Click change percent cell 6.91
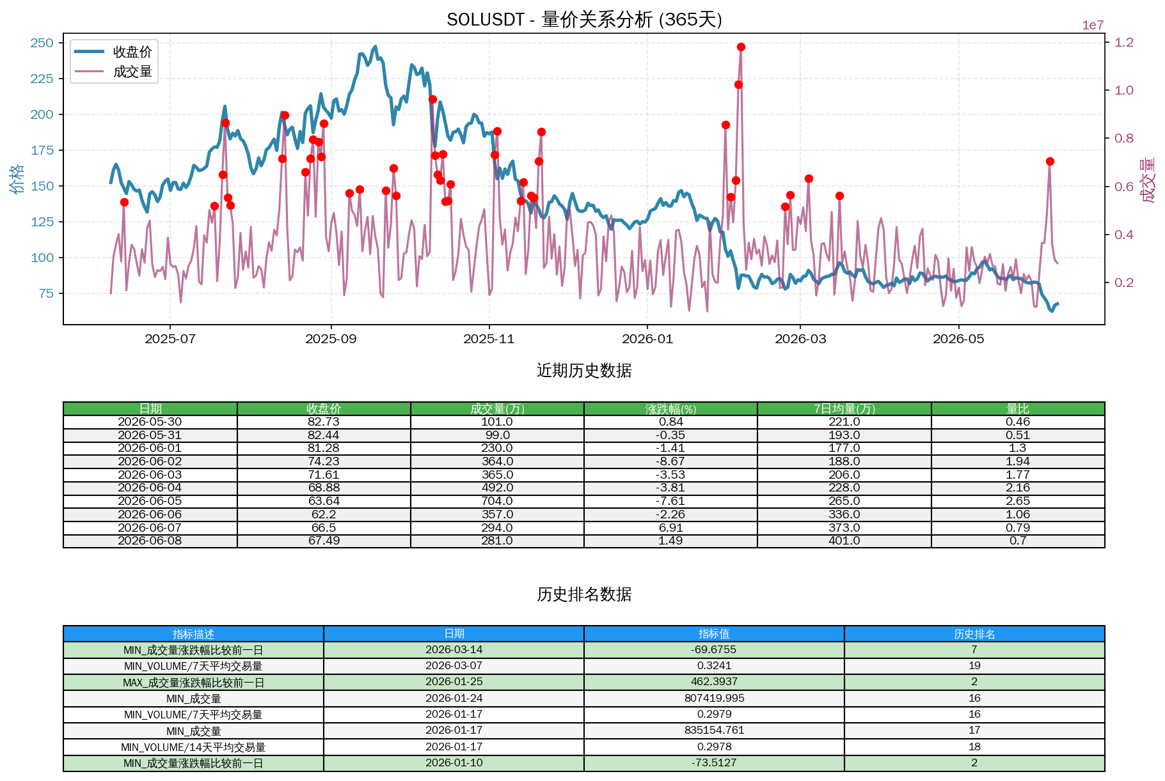 [x=670, y=528]
